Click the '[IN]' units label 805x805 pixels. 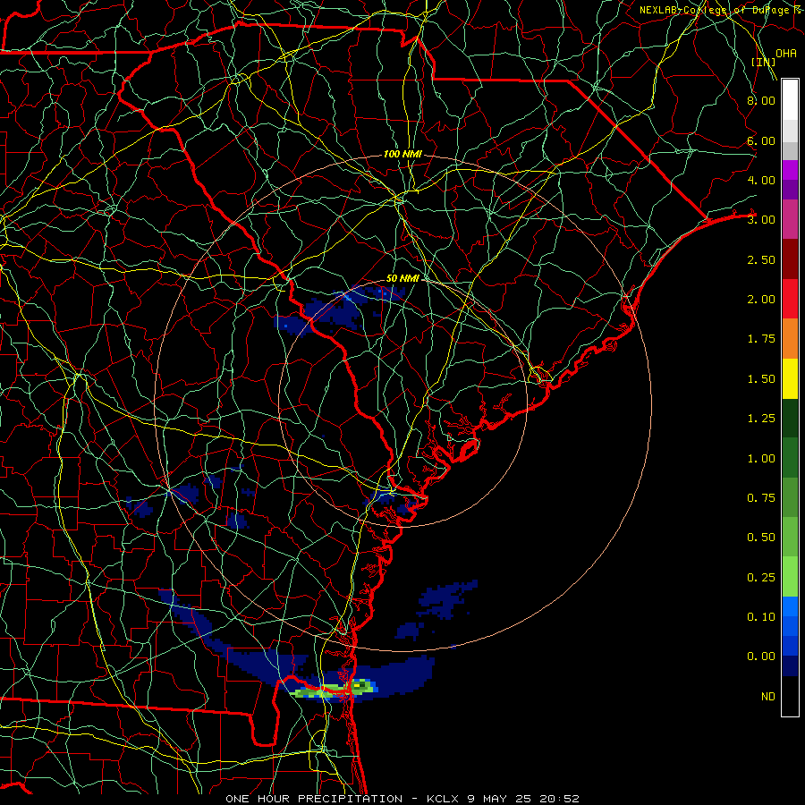[763, 62]
